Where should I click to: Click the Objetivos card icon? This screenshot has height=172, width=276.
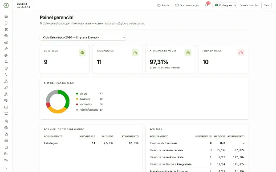click(82, 53)
